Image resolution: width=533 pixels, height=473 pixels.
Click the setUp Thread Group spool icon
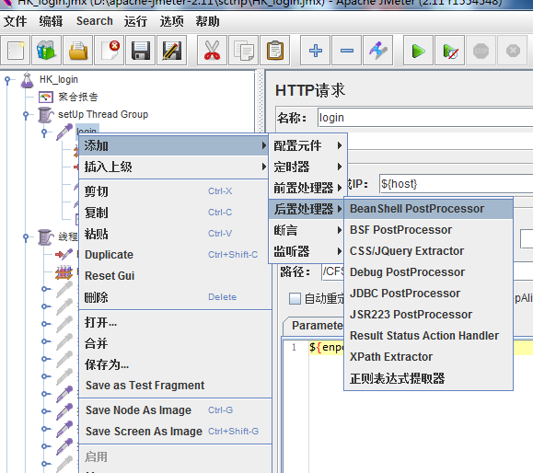[x=45, y=114]
